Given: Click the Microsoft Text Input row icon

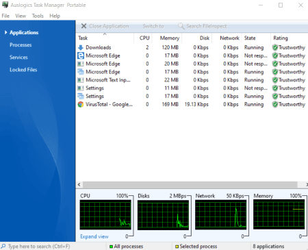Looking at the screenshot, I should click(x=81, y=80).
